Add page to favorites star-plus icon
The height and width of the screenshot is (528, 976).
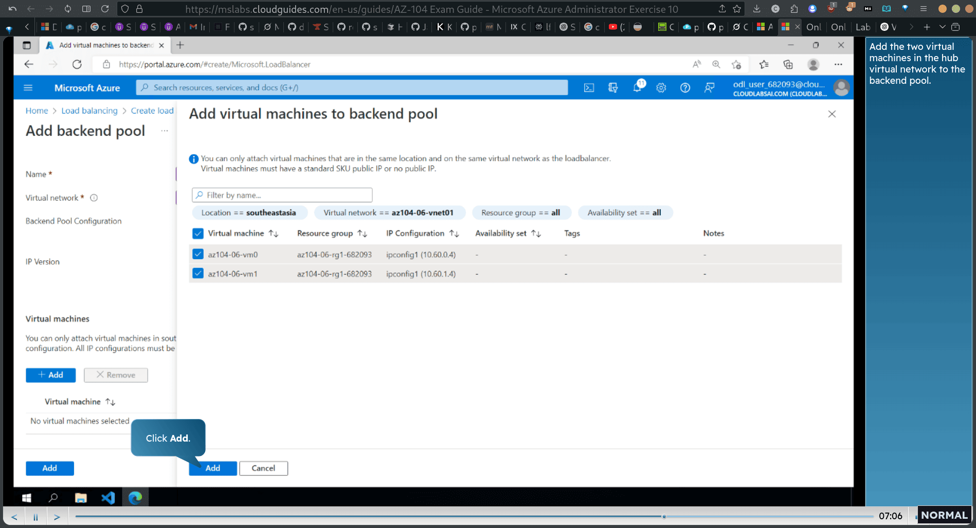coord(736,64)
